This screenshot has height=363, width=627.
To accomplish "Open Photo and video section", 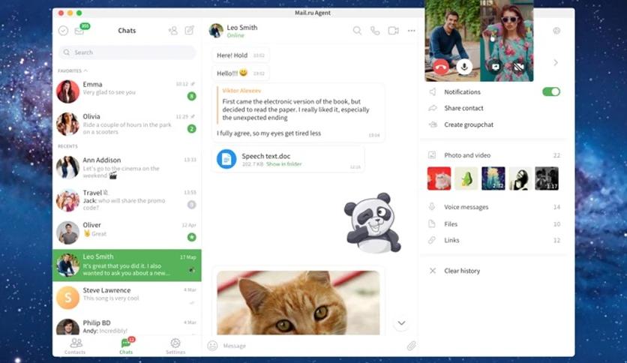I will 493,155.
